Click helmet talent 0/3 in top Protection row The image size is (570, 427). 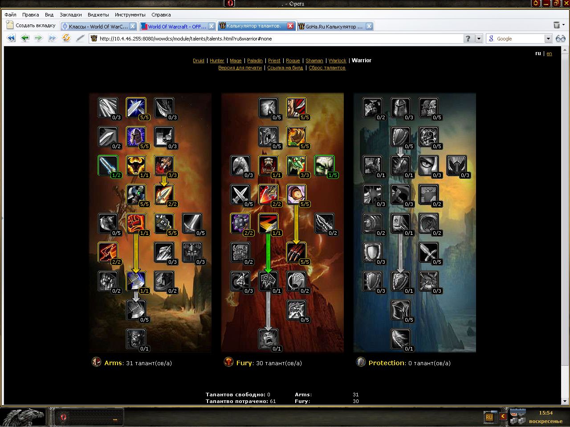pyautogui.click(x=400, y=108)
